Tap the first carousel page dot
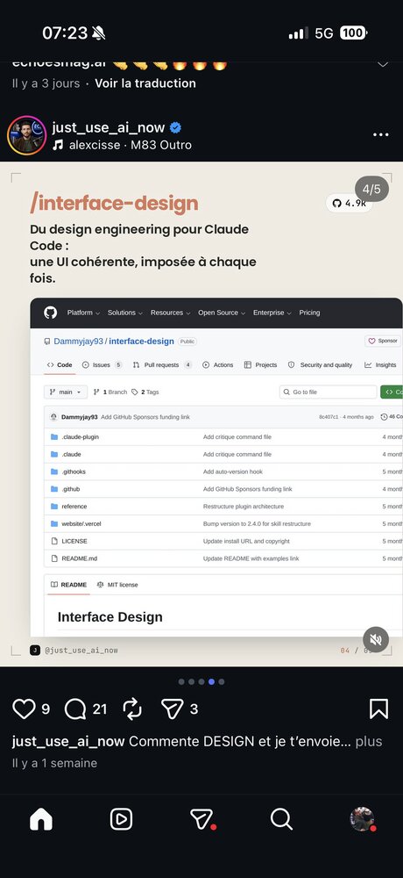The width and height of the screenshot is (403, 878). pos(181,681)
